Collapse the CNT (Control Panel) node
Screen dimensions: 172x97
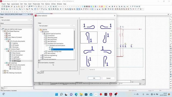[5, 49]
